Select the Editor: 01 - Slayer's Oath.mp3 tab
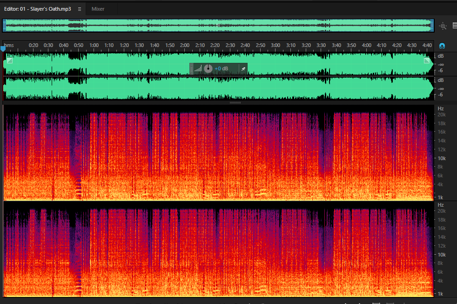The height and width of the screenshot is (304, 457). pyautogui.click(x=37, y=9)
